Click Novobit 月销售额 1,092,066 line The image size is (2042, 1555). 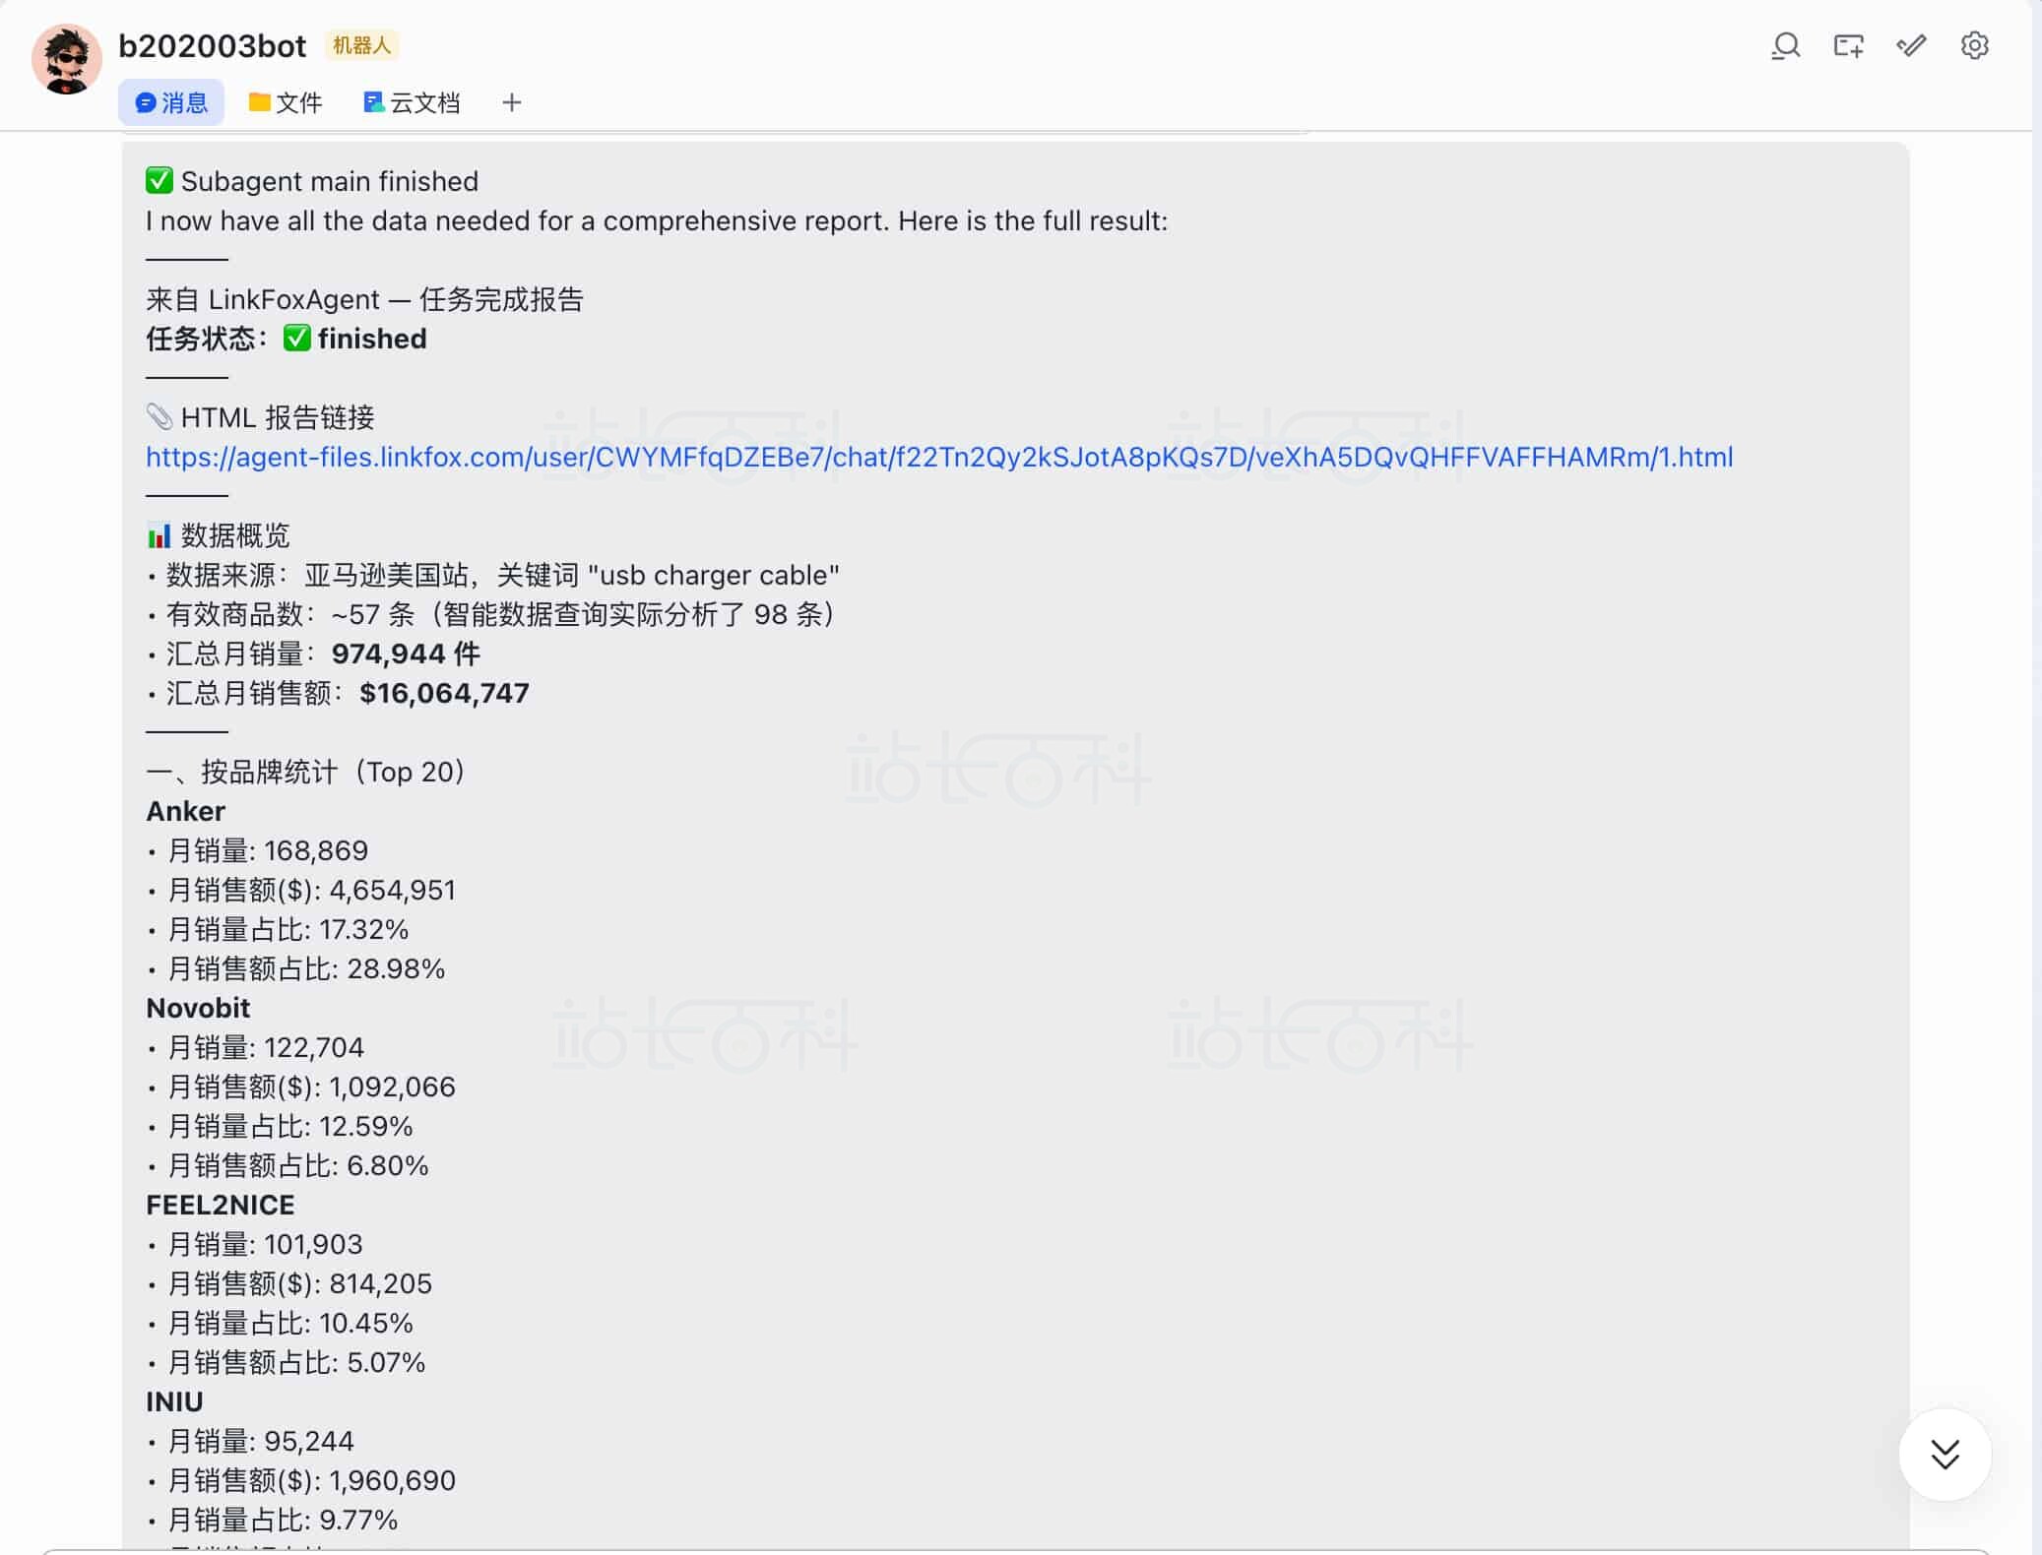301,1087
